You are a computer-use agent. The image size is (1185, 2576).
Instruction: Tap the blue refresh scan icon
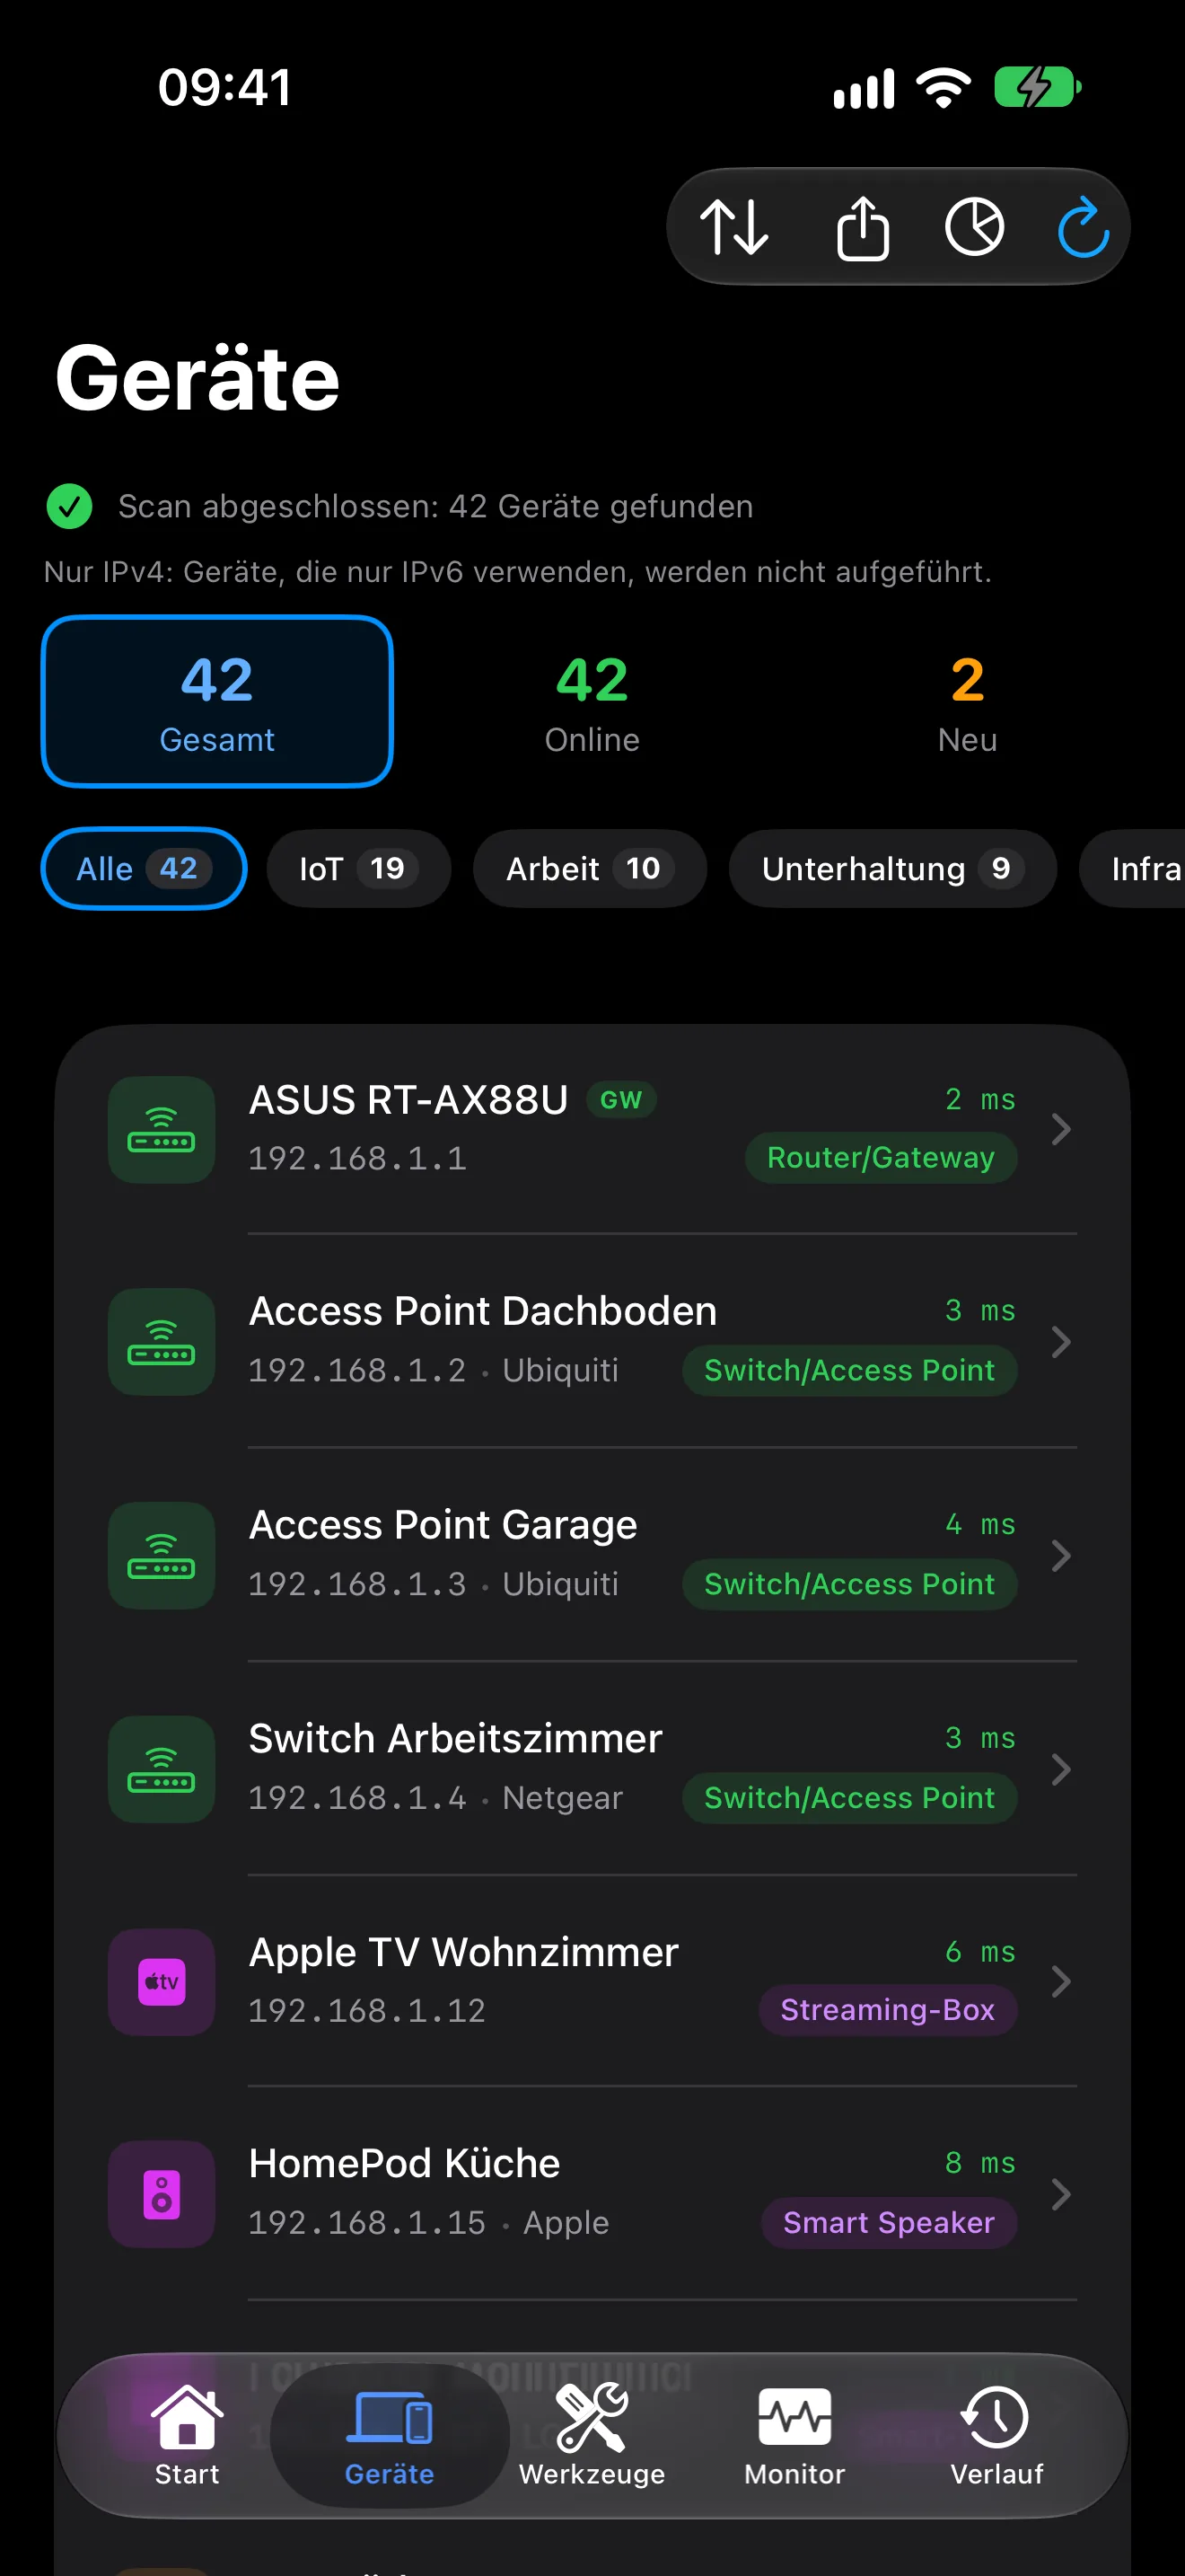[x=1083, y=227]
